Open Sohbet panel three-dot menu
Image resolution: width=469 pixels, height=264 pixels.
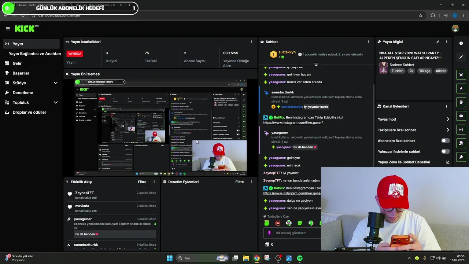tap(369, 42)
